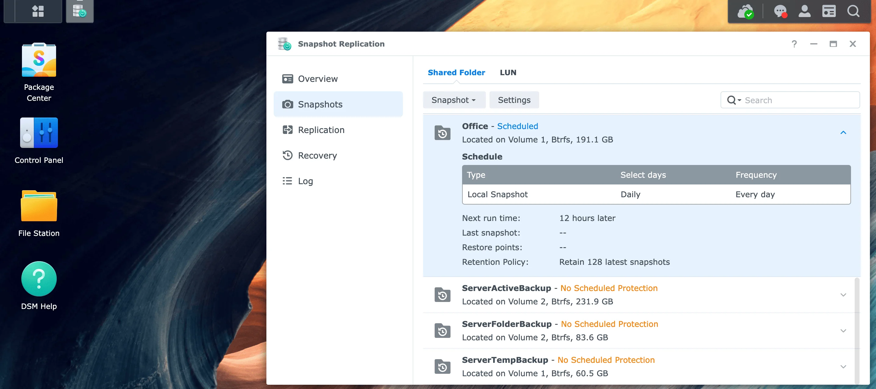Open the Scheduled link for Office folder
This screenshot has width=876, height=389.
[x=517, y=126]
